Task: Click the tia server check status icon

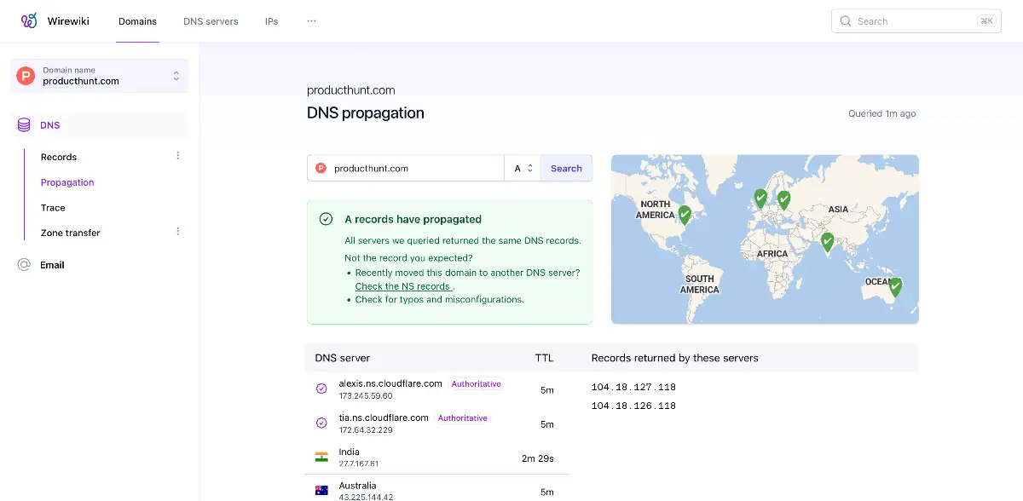Action: (x=321, y=423)
